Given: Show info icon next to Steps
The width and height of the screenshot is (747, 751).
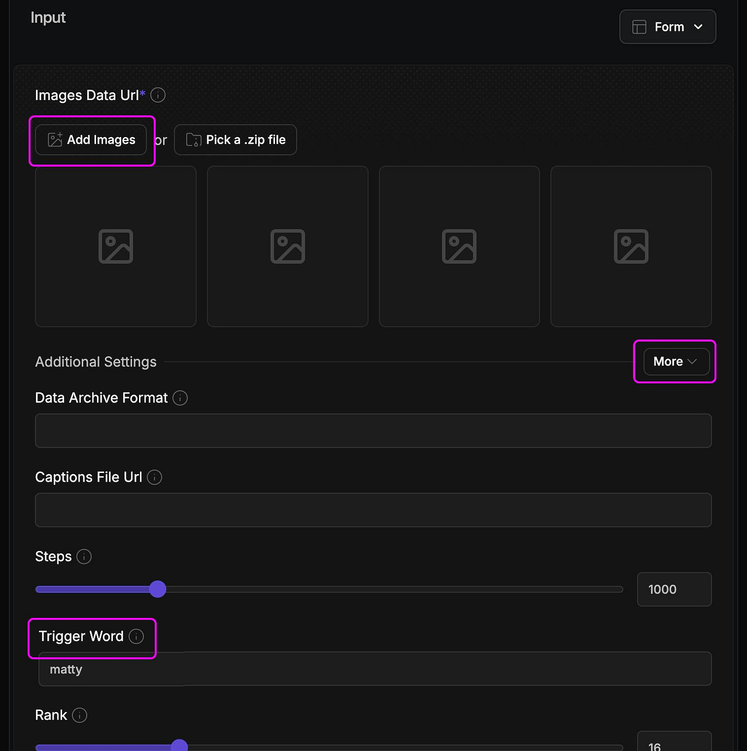Looking at the screenshot, I should point(84,557).
